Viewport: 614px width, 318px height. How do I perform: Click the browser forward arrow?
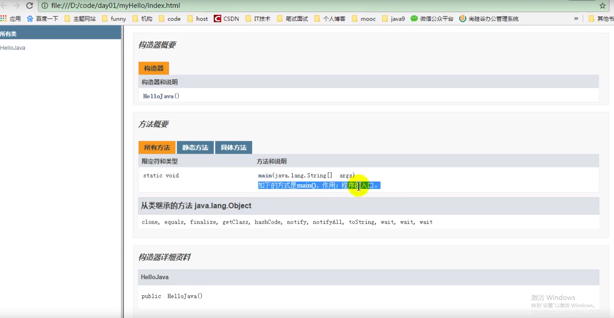(x=16, y=6)
